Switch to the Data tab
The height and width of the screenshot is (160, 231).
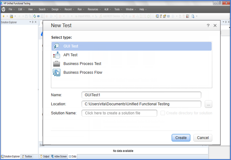pyautogui.click(x=73, y=157)
